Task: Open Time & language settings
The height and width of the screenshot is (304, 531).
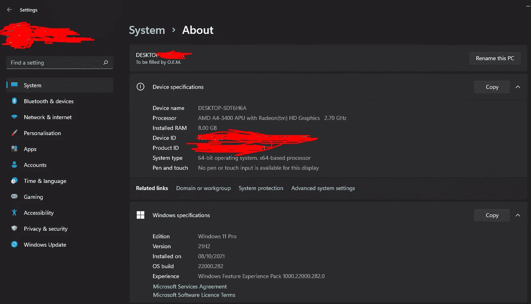Action: click(60, 181)
